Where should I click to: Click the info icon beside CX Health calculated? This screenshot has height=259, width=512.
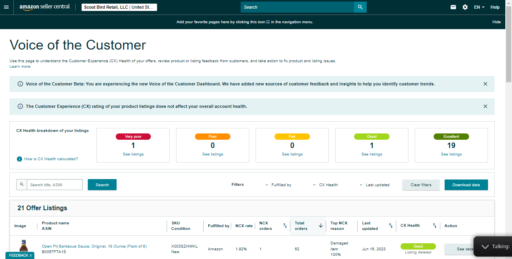click(x=19, y=159)
